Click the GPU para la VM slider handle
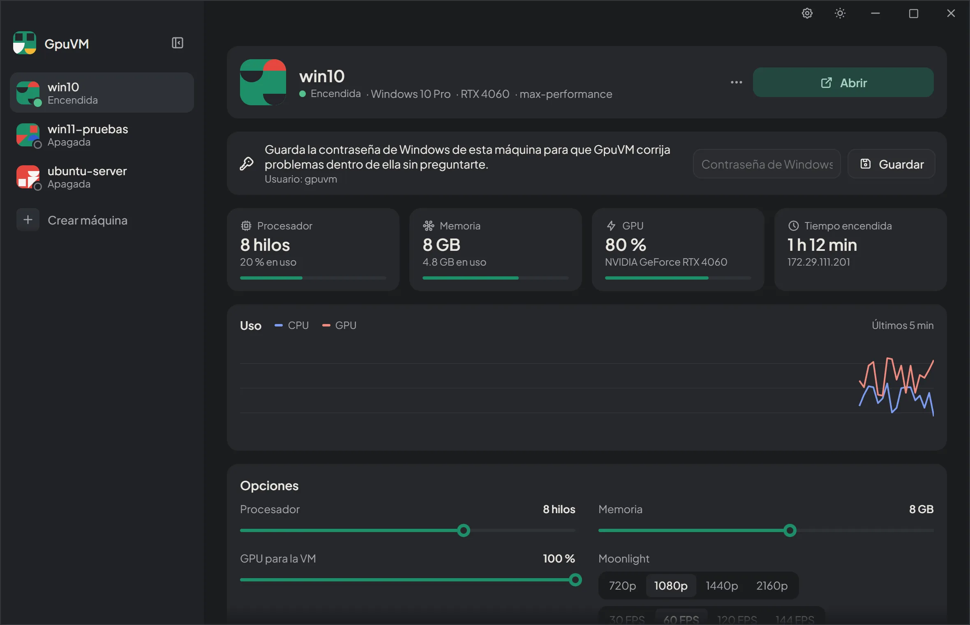This screenshot has width=970, height=625. 575,580
